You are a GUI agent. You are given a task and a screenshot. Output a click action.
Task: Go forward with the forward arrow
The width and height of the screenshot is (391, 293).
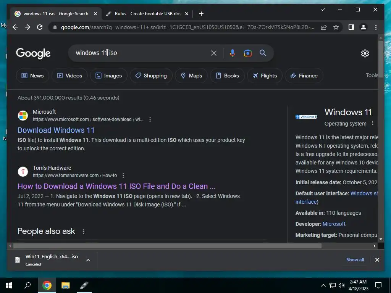point(27,27)
